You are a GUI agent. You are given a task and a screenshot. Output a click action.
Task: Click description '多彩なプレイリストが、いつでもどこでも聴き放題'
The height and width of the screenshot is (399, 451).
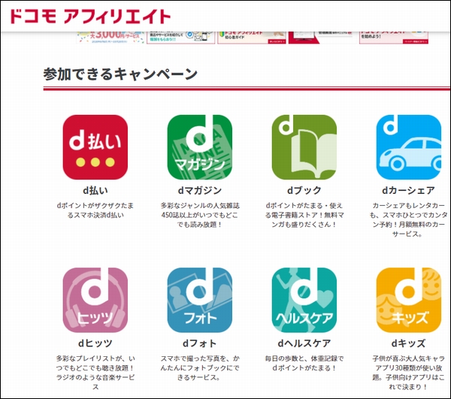[x=95, y=373]
